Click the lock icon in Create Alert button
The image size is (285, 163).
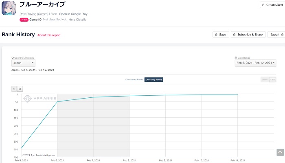tap(263, 5)
